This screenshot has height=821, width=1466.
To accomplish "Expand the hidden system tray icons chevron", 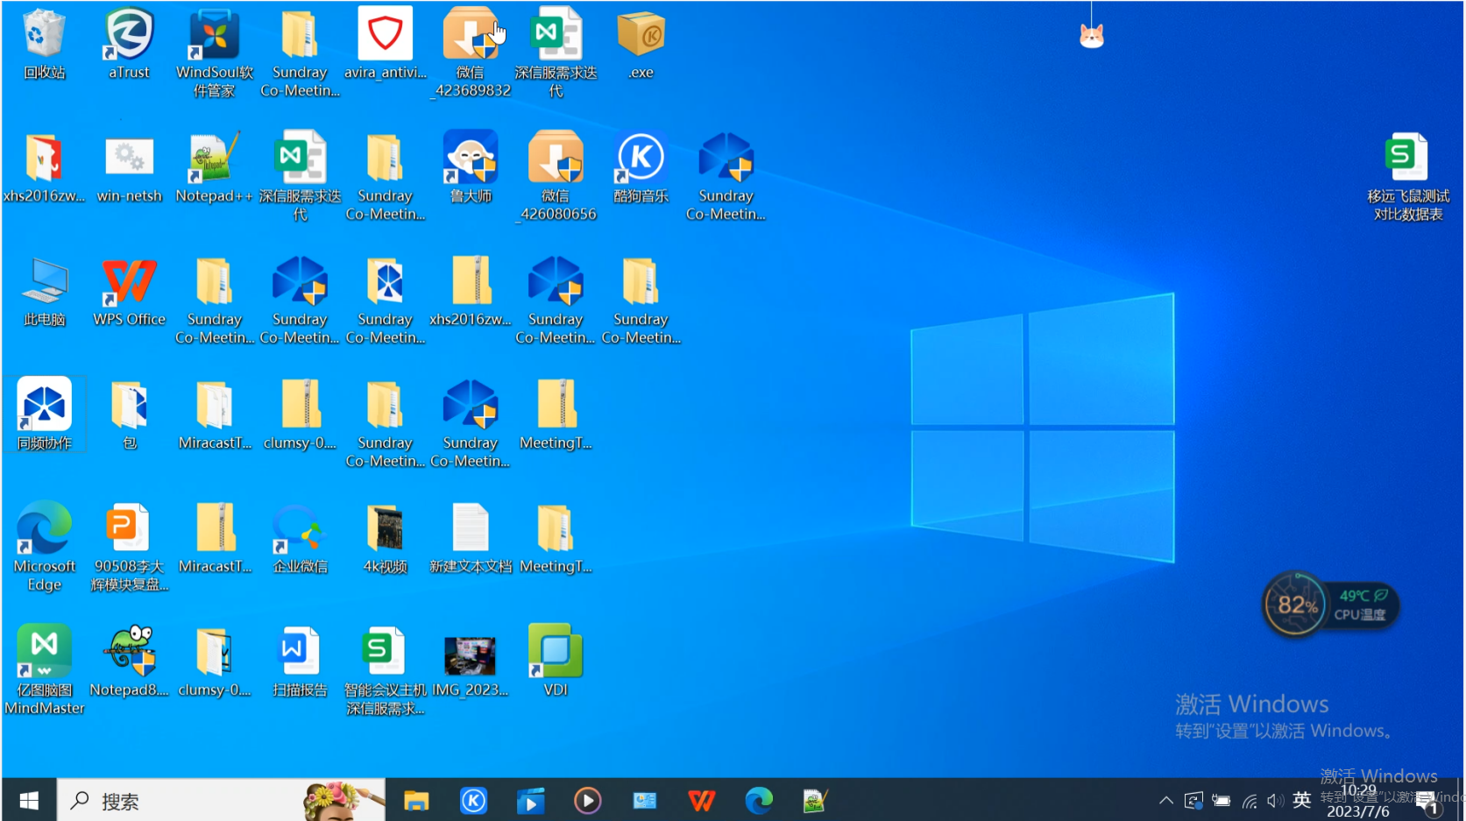I will coord(1165,800).
